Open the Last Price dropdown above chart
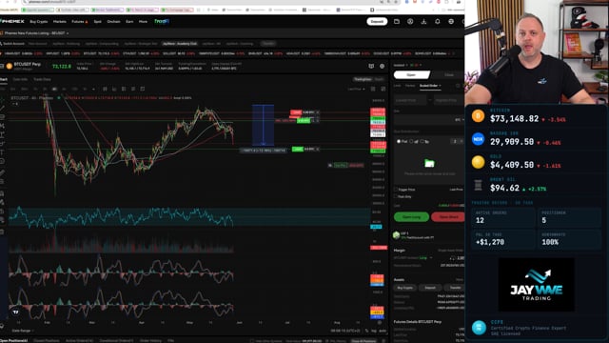Viewport: 609px width, 343px height. click(356, 89)
